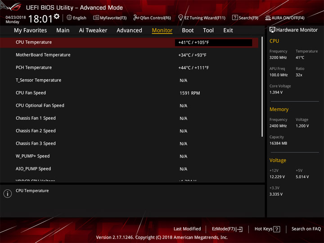The image size is (324, 243).
Task: Click the 18:01 clock display
Action: pyautogui.click(x=40, y=19)
